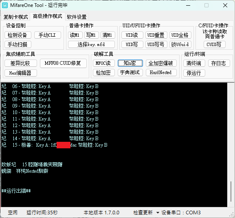Click UID读 button
235x218 pixels.
(132, 35)
